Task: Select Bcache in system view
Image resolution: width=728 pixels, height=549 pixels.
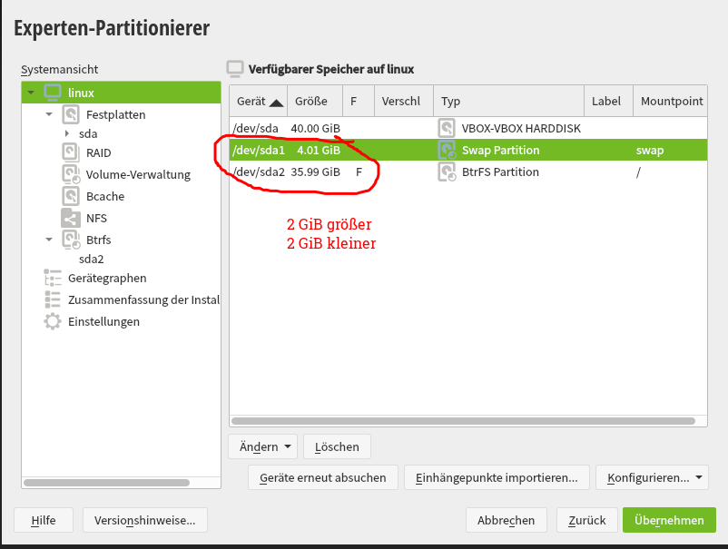Action: tap(105, 196)
